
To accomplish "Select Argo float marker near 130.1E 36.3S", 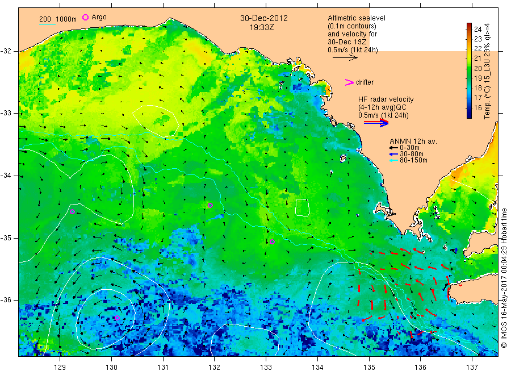I will point(117,318).
